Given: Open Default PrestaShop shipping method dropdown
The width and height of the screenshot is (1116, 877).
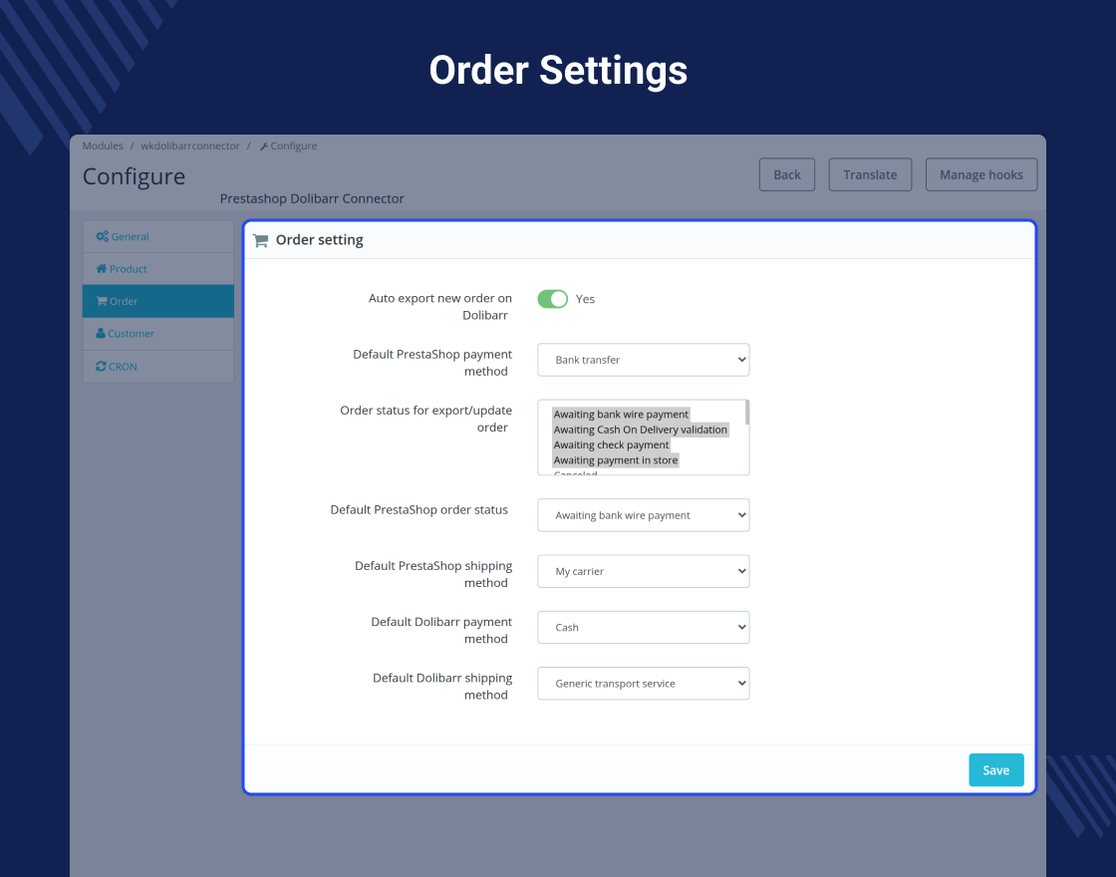Looking at the screenshot, I should pyautogui.click(x=644, y=572).
